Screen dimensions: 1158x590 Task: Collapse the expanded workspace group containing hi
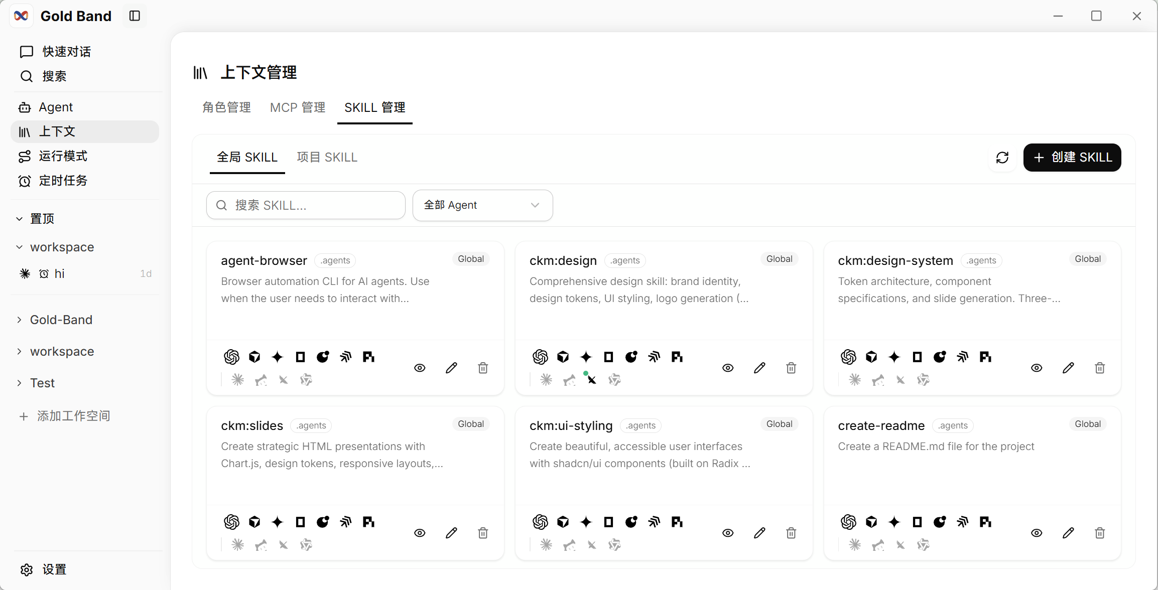coord(20,247)
